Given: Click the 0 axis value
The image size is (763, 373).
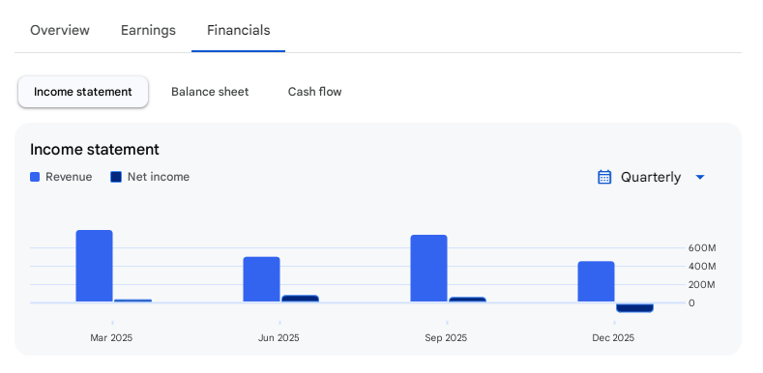Looking at the screenshot, I should tap(691, 303).
